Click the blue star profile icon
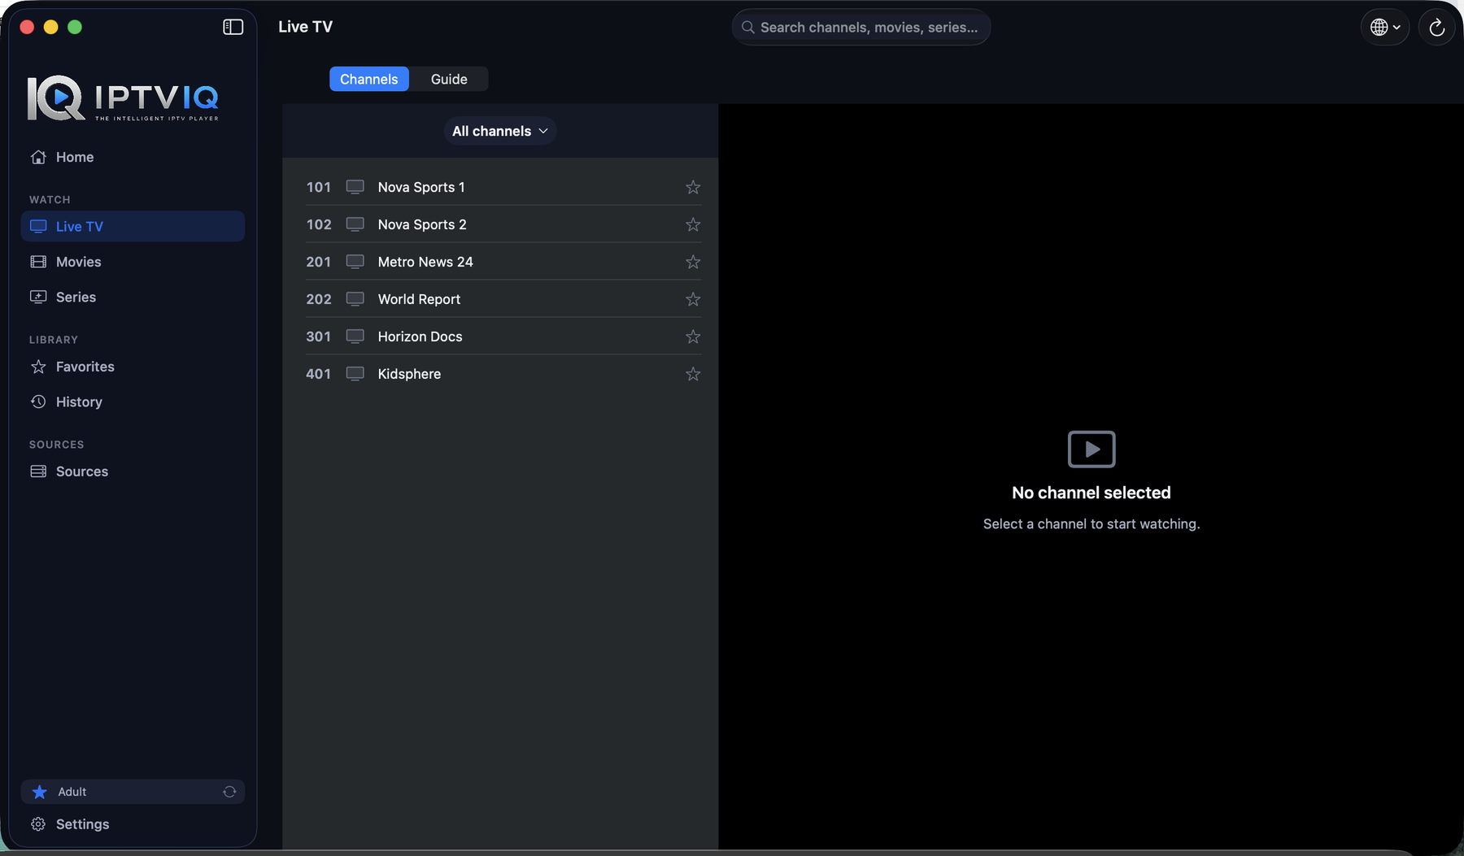Image resolution: width=1464 pixels, height=856 pixels. 39,792
